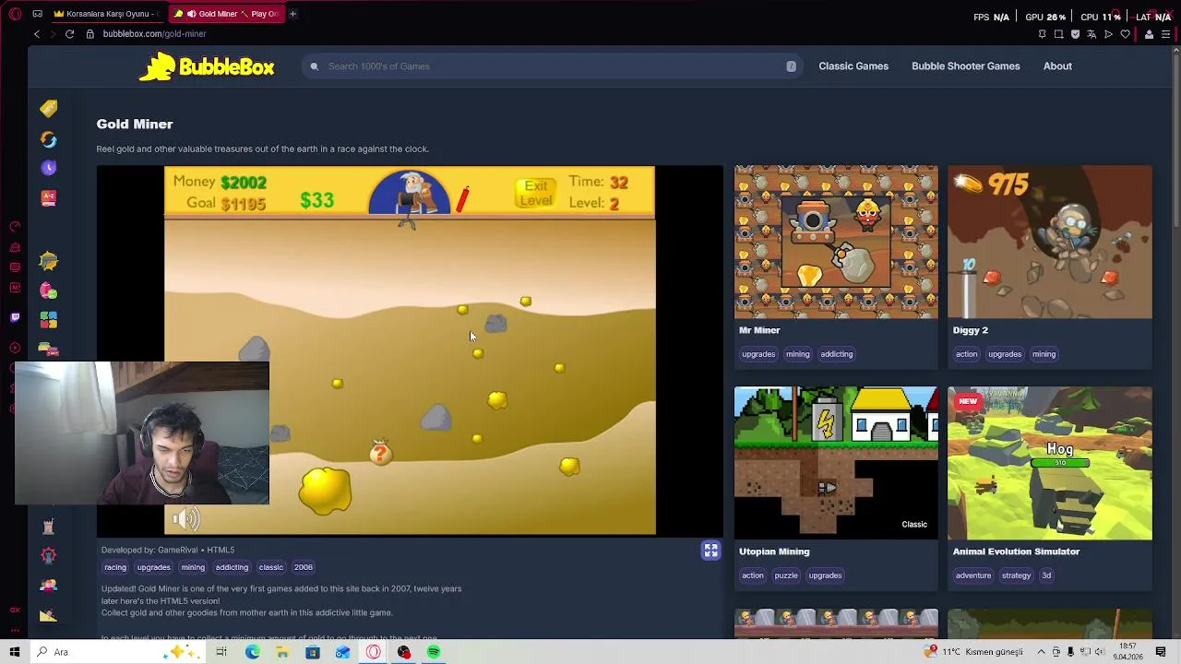Click the translate page icon
Viewport: 1181px width, 664px height.
(x=1092, y=34)
